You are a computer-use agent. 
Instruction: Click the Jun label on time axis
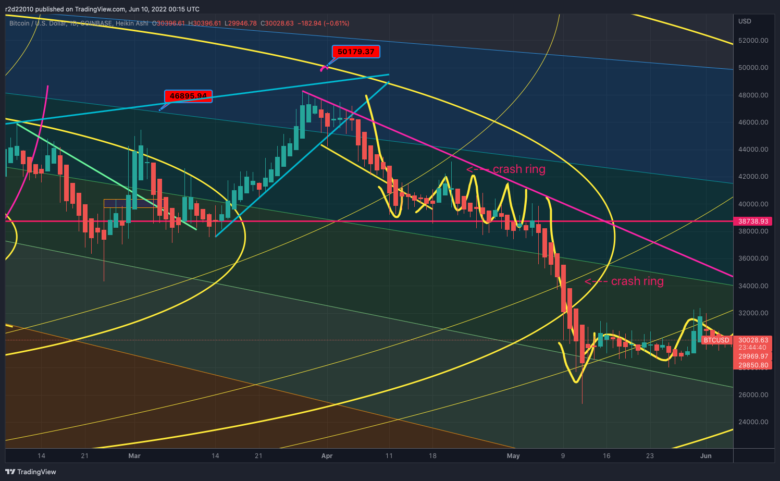coord(706,456)
